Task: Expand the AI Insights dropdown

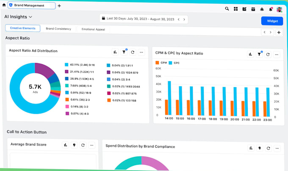Action: [x=18, y=17]
